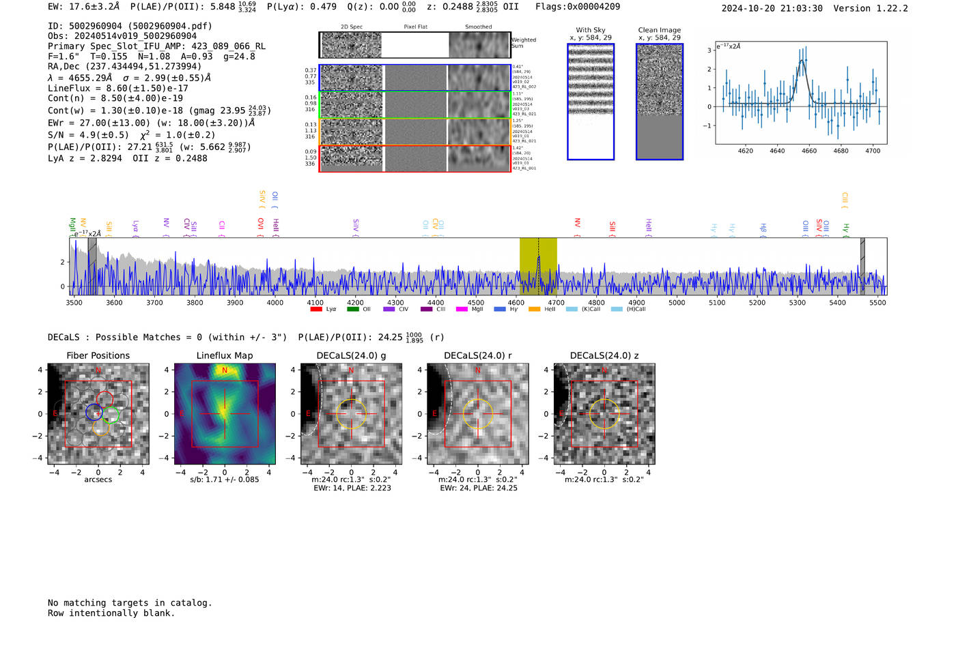Viewport: 956px width, 650px height.
Task: Click the No matching targets in catalog text
Action: (130, 603)
